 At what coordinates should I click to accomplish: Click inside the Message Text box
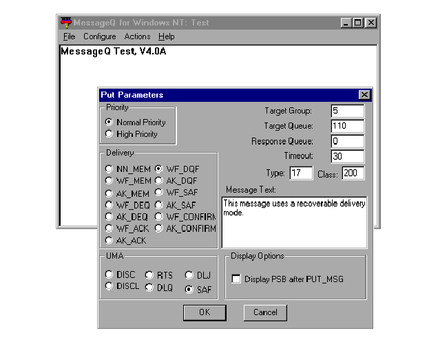[x=294, y=222]
